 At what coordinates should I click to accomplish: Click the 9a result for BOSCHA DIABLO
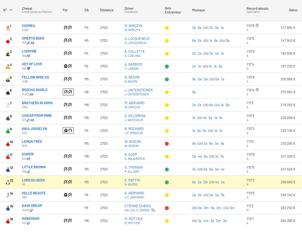point(194,92)
